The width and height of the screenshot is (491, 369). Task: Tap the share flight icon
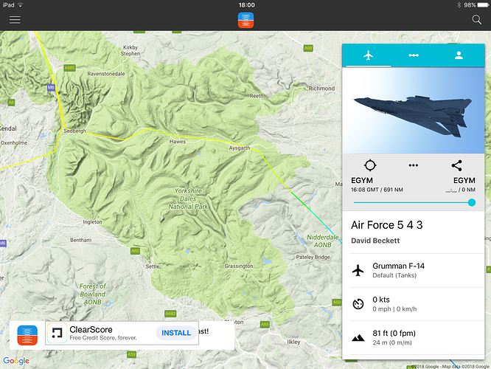(456, 165)
